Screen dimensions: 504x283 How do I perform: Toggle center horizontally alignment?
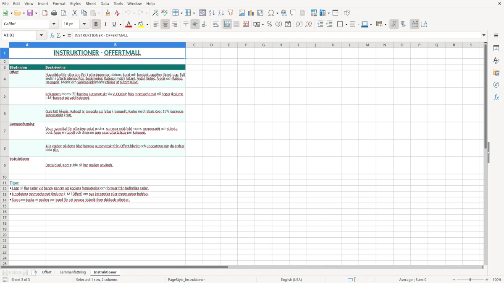click(165, 24)
